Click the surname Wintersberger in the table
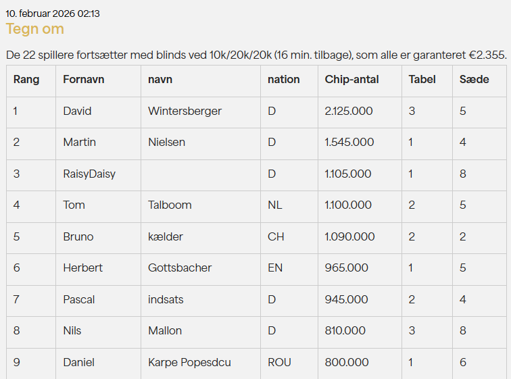Image resolution: width=511 pixels, height=379 pixels. point(185,111)
